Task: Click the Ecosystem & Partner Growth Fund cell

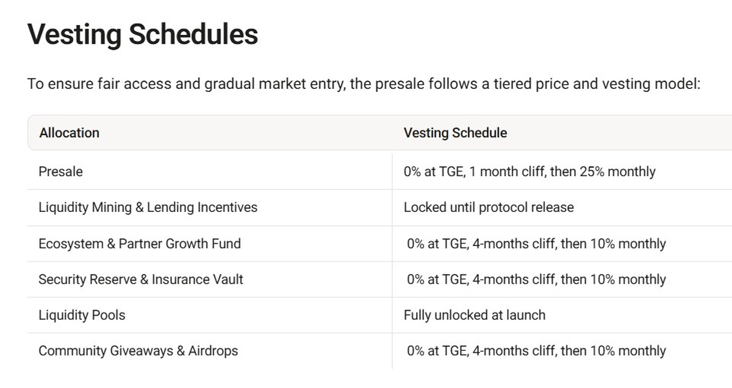Action: 139,244
